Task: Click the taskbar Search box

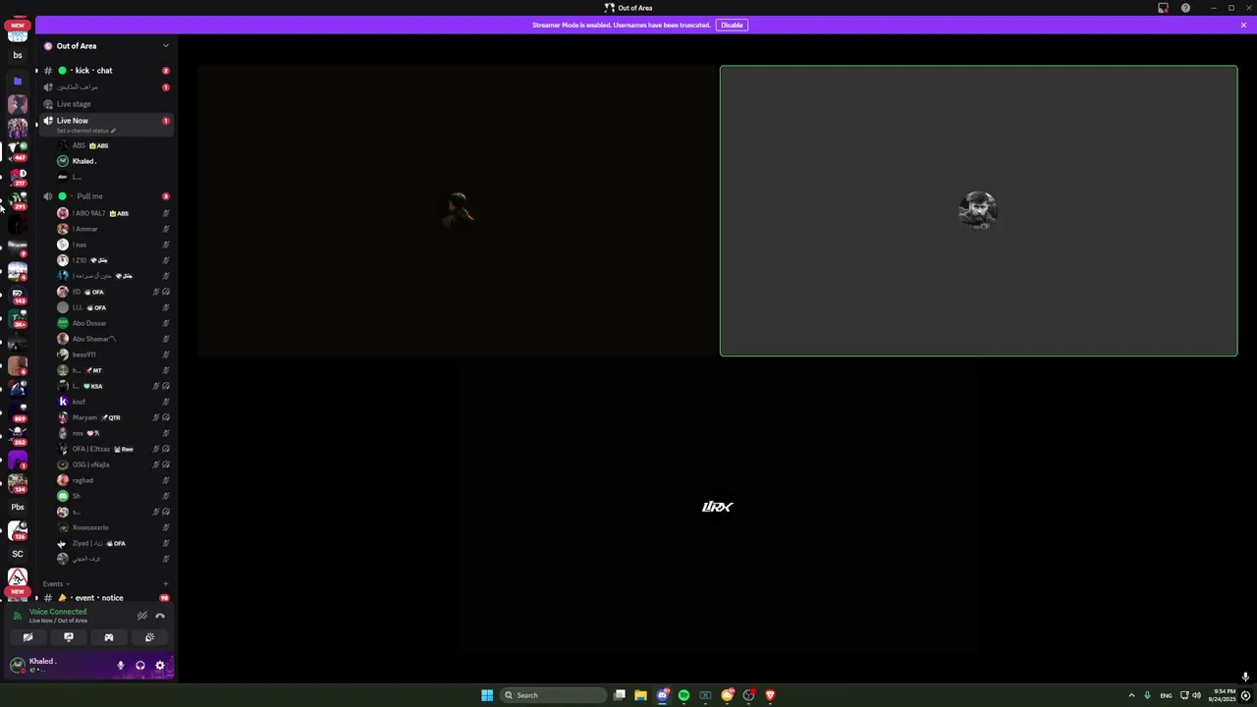Action: pyautogui.click(x=553, y=695)
